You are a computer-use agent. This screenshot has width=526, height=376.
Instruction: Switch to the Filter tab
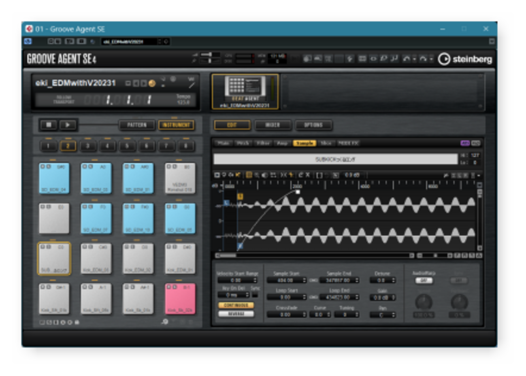pos(263,143)
